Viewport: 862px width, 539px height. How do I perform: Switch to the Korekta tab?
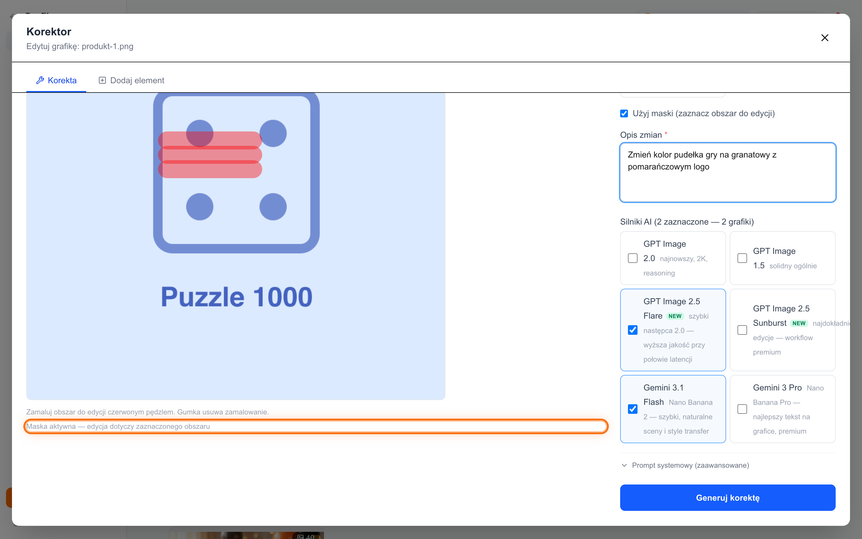point(56,80)
